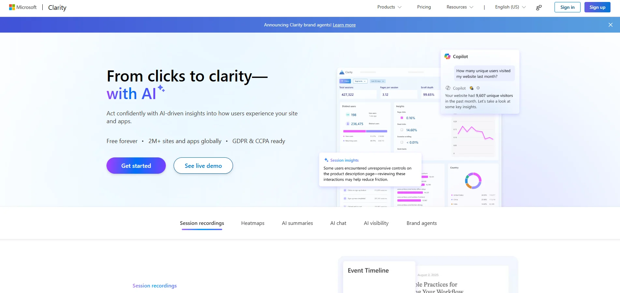Click the icon beside Clicks on sign-up button

345,190
